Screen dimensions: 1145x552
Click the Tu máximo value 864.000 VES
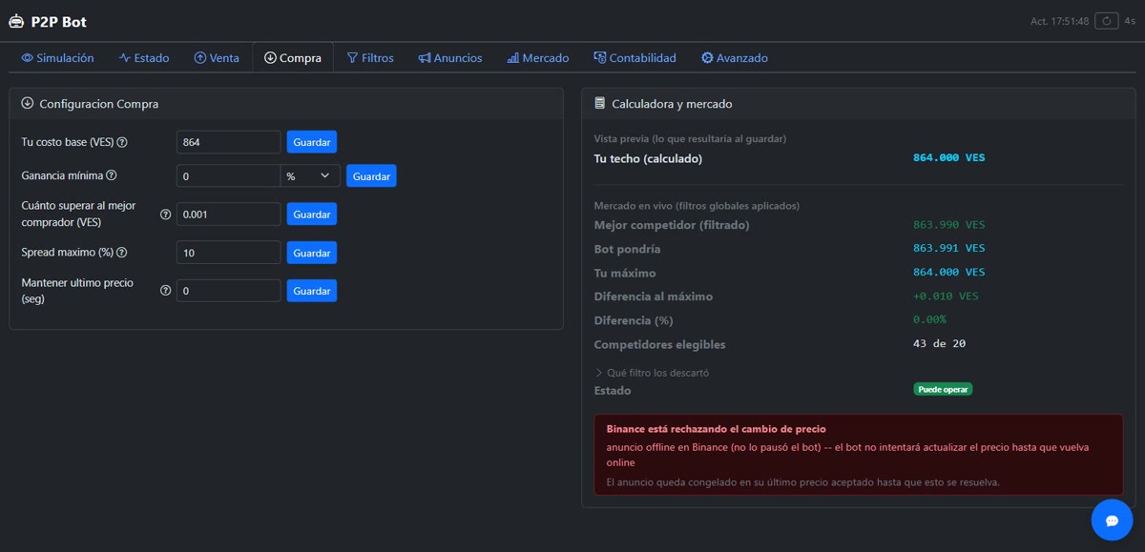[x=949, y=273]
